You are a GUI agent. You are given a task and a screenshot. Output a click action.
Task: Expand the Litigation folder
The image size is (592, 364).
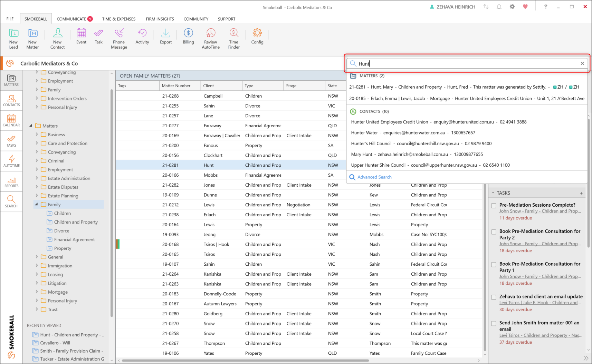point(37,283)
